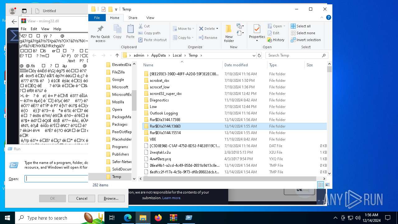Open the File tab in Explorer
Screen dimensions: 398x224
click(97, 18)
